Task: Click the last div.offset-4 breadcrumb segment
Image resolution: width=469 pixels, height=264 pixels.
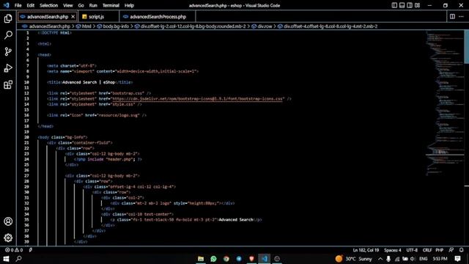Action: click(328, 26)
